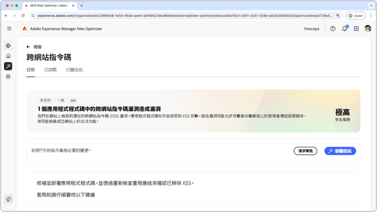Screen dimensions: 377x212
Task: Select the 目前 tab
Action: (x=31, y=70)
